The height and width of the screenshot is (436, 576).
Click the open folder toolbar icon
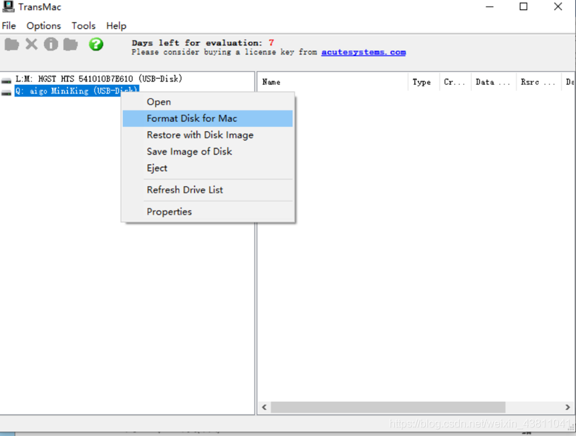click(12, 45)
